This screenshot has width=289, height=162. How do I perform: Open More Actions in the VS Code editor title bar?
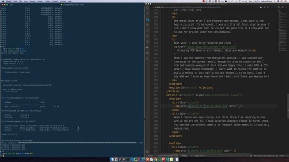pyautogui.click(x=286, y=7)
